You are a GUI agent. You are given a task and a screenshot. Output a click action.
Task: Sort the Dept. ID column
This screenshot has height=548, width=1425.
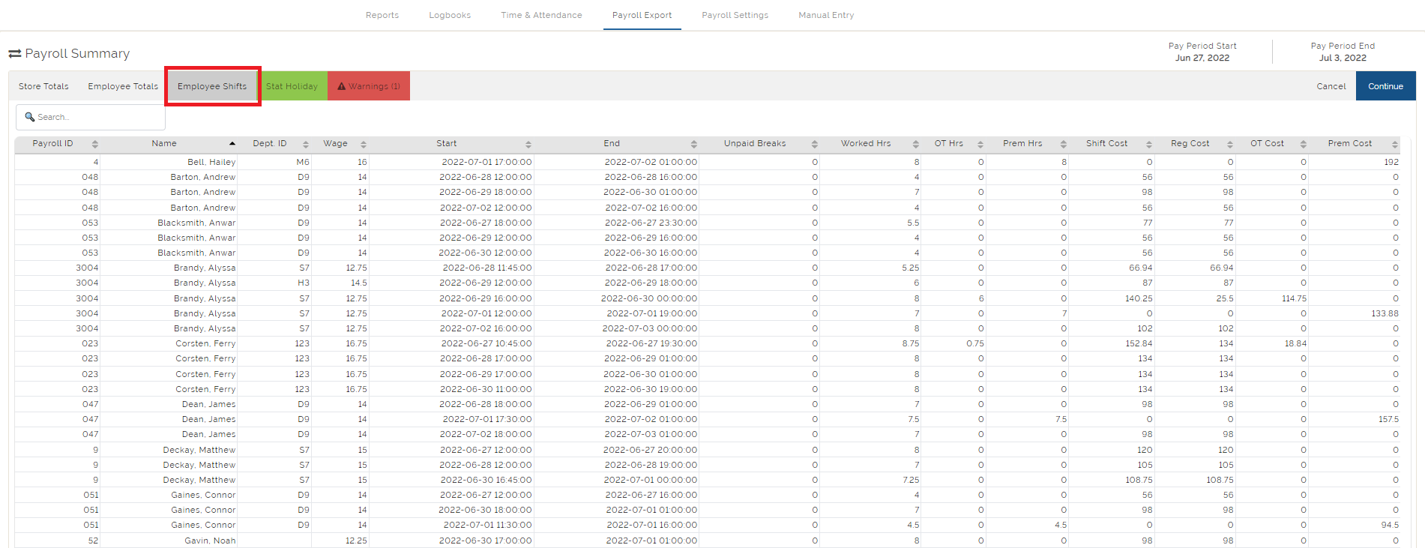pyautogui.click(x=306, y=144)
